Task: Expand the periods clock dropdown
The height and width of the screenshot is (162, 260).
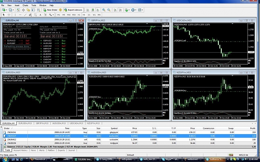Action: click(136, 10)
